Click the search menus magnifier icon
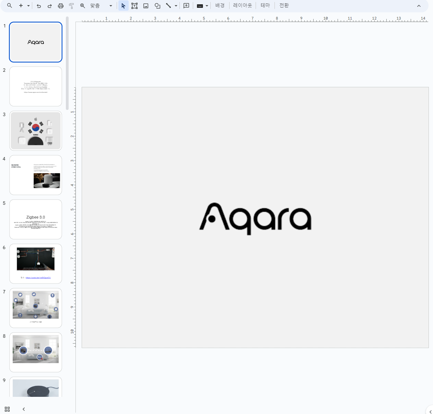Viewport: 433px width, 414px height. pyautogui.click(x=10, y=5)
